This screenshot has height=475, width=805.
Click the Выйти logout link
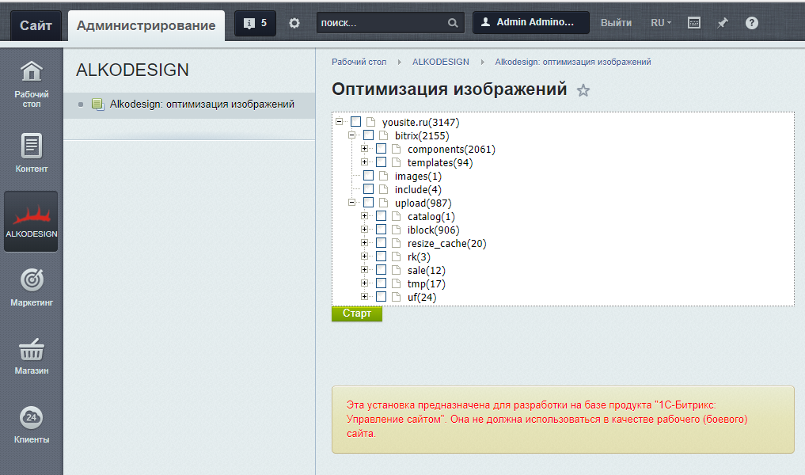(x=616, y=23)
